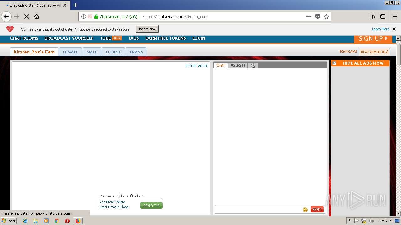Show site information icon in address bar
Image resolution: width=401 pixels, height=225 pixels.
point(84,17)
